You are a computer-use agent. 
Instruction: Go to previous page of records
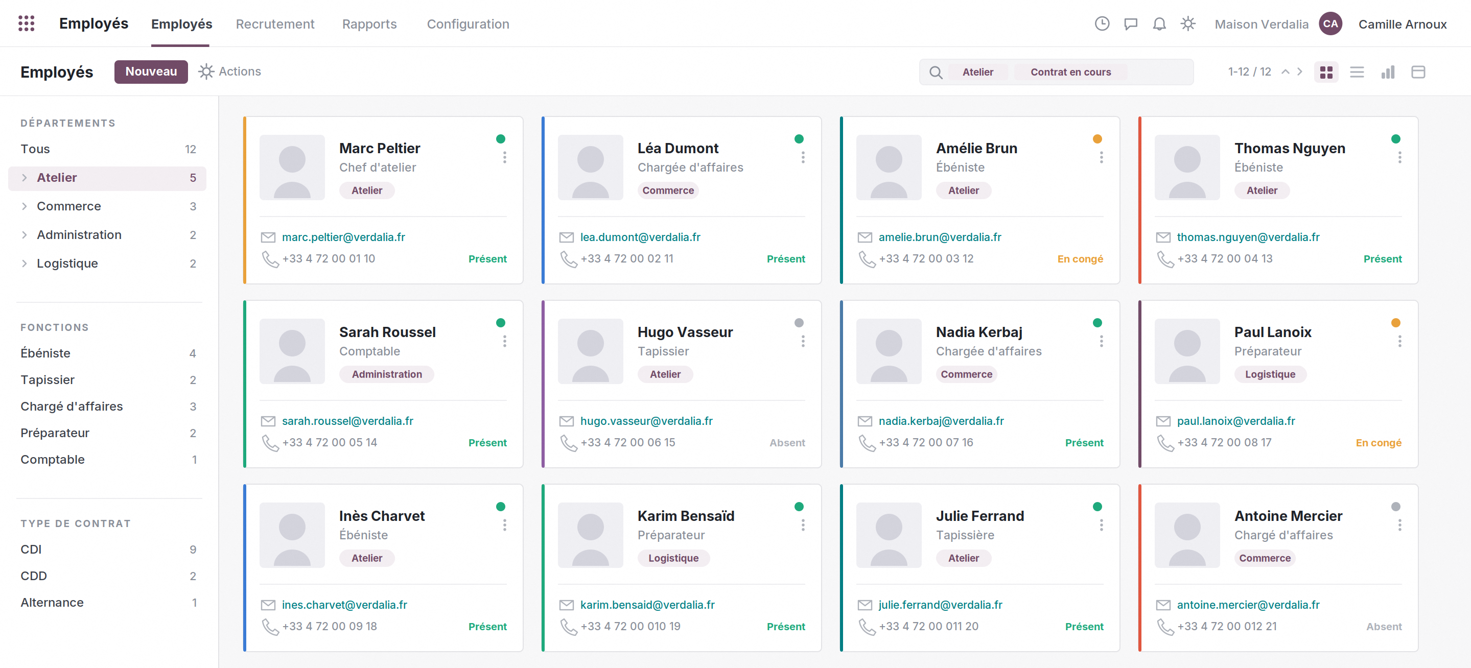point(1285,72)
